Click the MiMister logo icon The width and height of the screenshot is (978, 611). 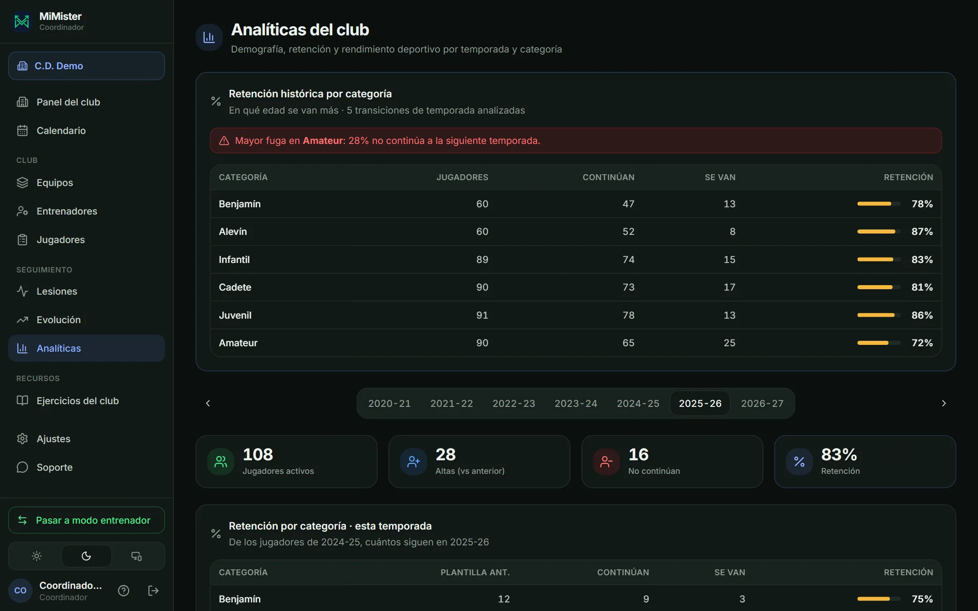22,21
